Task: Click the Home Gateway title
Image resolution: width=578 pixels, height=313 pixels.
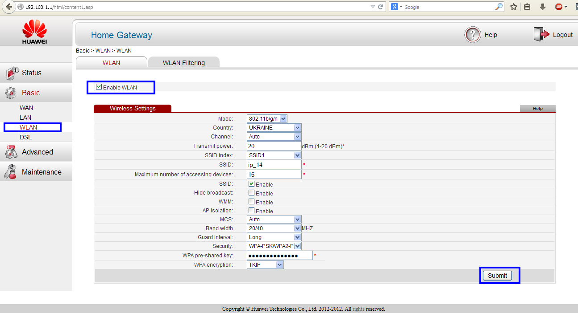Action: [x=121, y=35]
